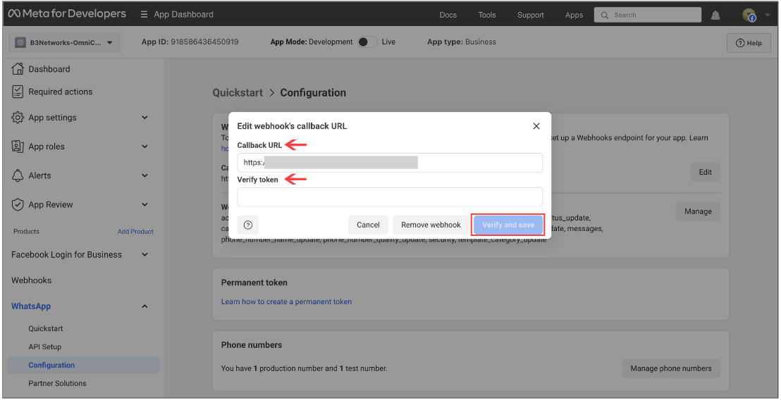Select Partner Solutions in the sidebar
This screenshot has height=400, width=781.
57,383
